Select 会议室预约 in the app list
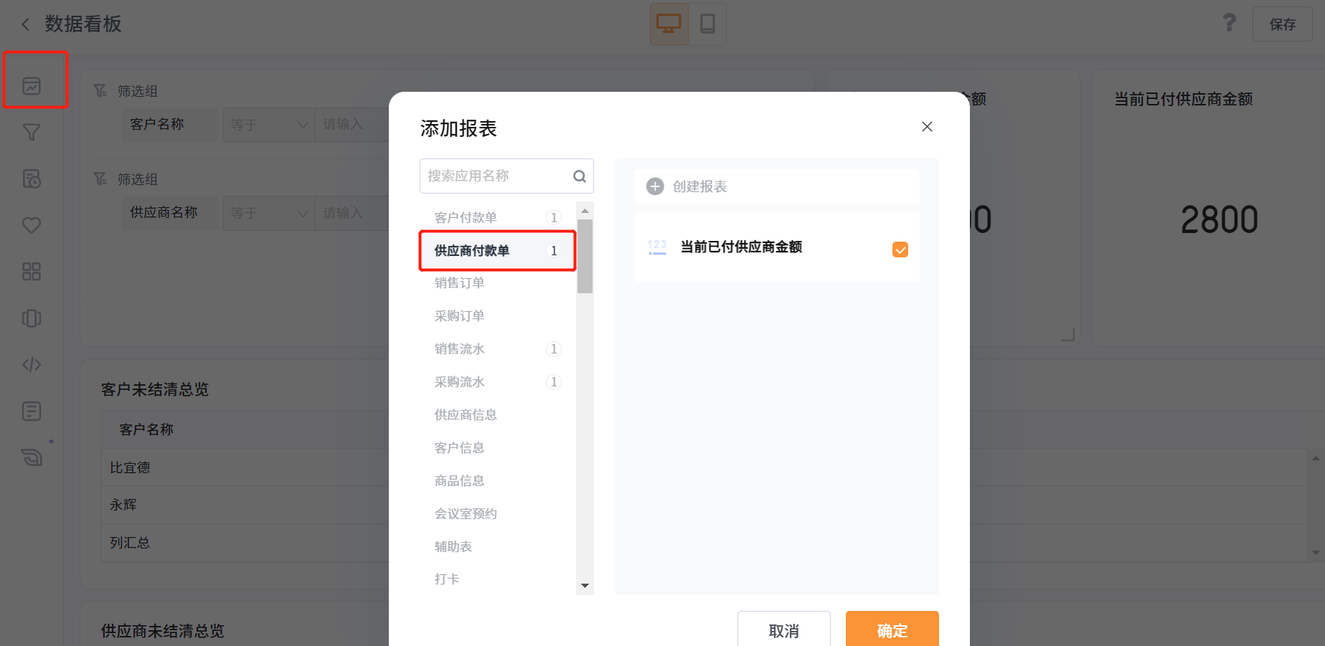Image resolution: width=1325 pixels, height=646 pixels. point(497,513)
